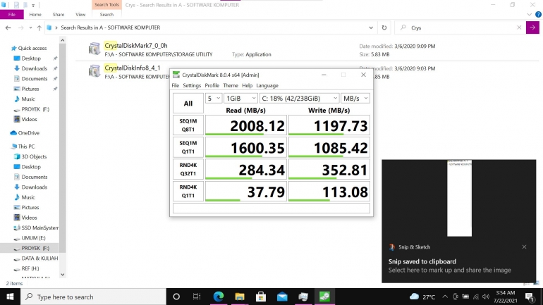
Task: Click the CrystalDiskMark title bar app icon
Action: (176, 75)
